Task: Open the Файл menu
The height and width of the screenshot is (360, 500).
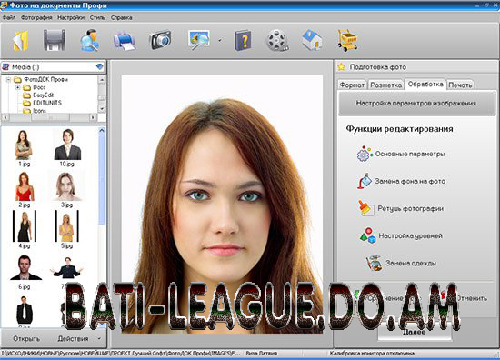Action: pyautogui.click(x=9, y=17)
